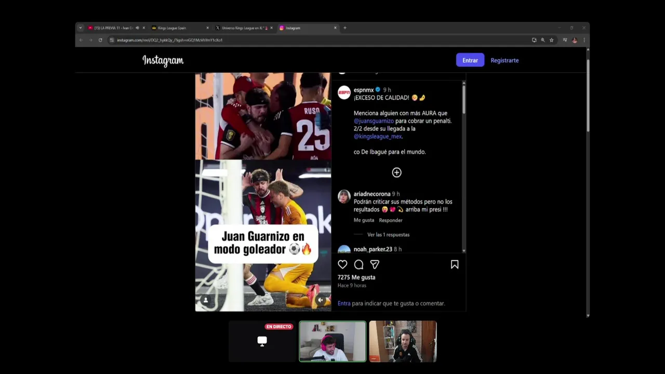Show tagged people icon on the reel
Viewport: 665px width, 374px height.
click(x=206, y=300)
